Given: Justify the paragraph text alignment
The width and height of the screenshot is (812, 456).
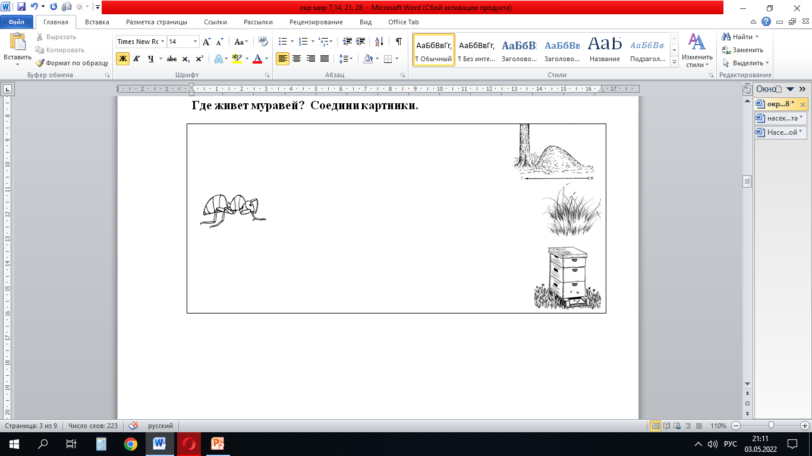Looking at the screenshot, I should [325, 59].
